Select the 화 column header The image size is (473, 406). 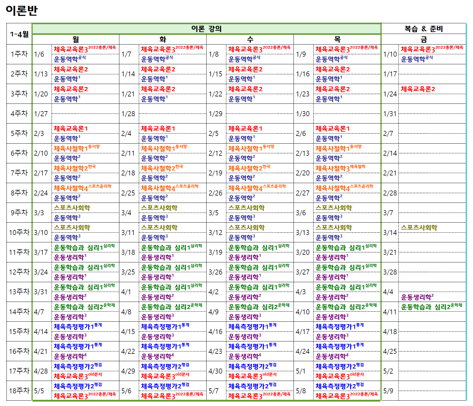[x=163, y=39]
